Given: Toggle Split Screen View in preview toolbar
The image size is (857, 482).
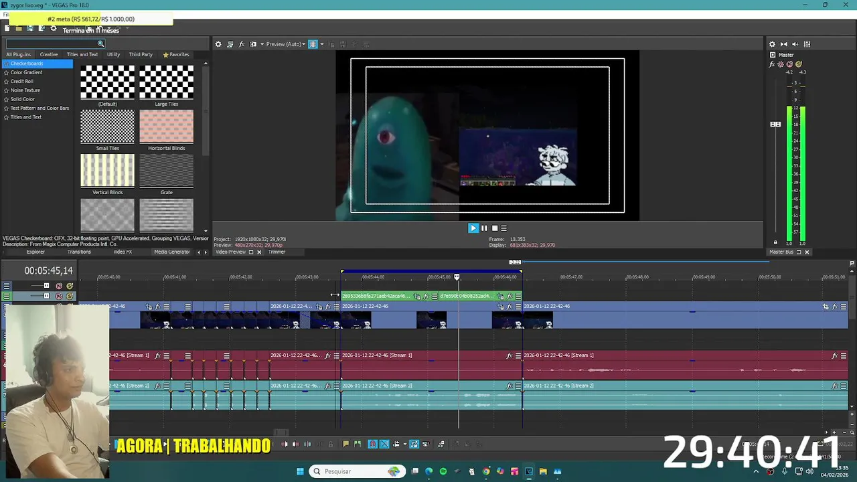Looking at the screenshot, I should (x=253, y=44).
